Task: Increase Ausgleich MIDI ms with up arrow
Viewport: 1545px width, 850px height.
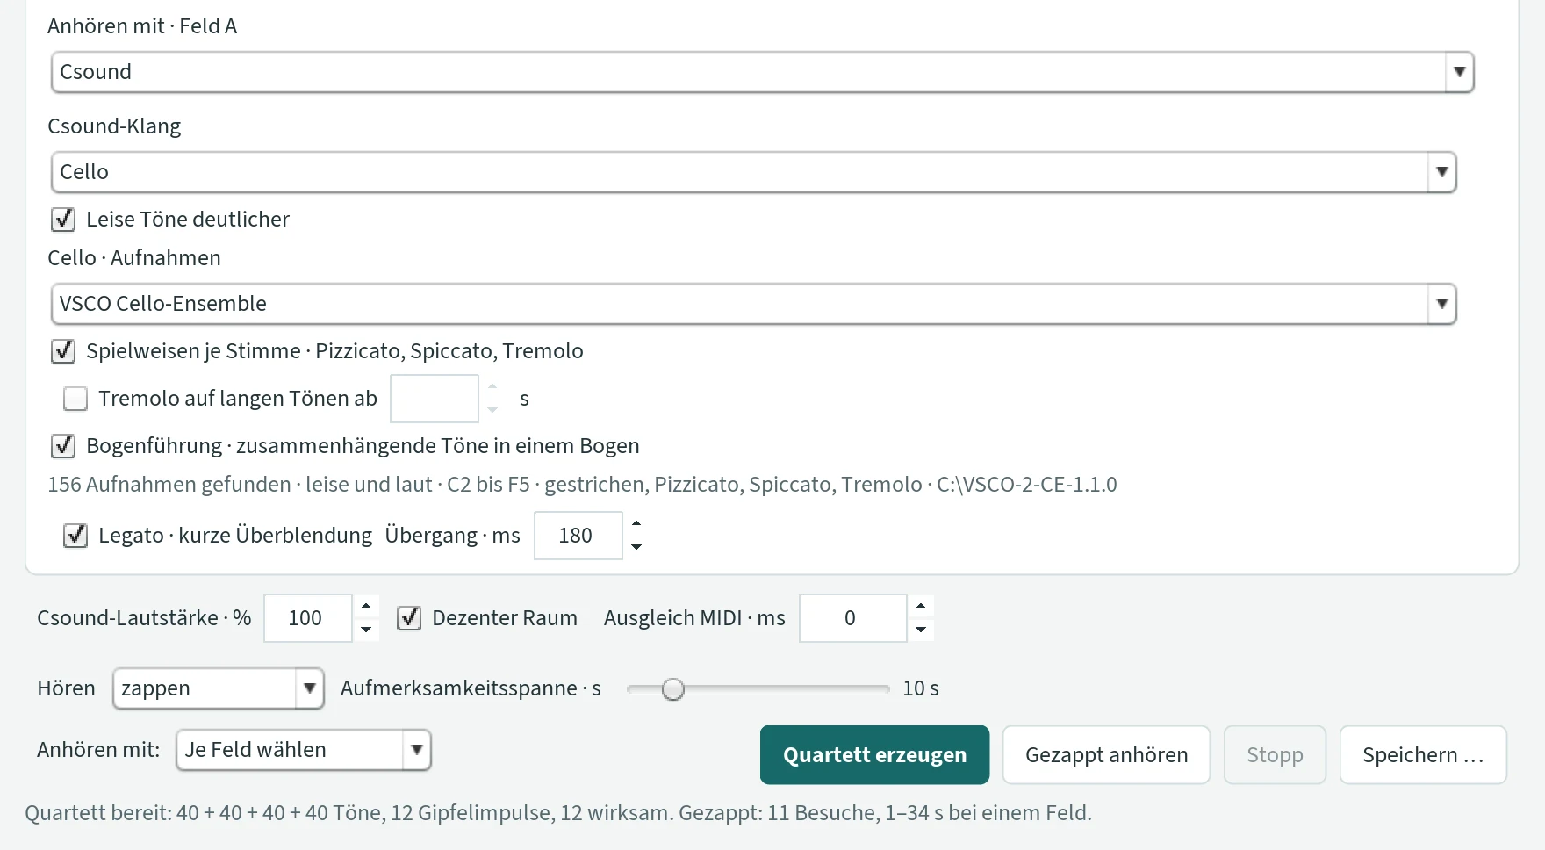Action: [921, 606]
